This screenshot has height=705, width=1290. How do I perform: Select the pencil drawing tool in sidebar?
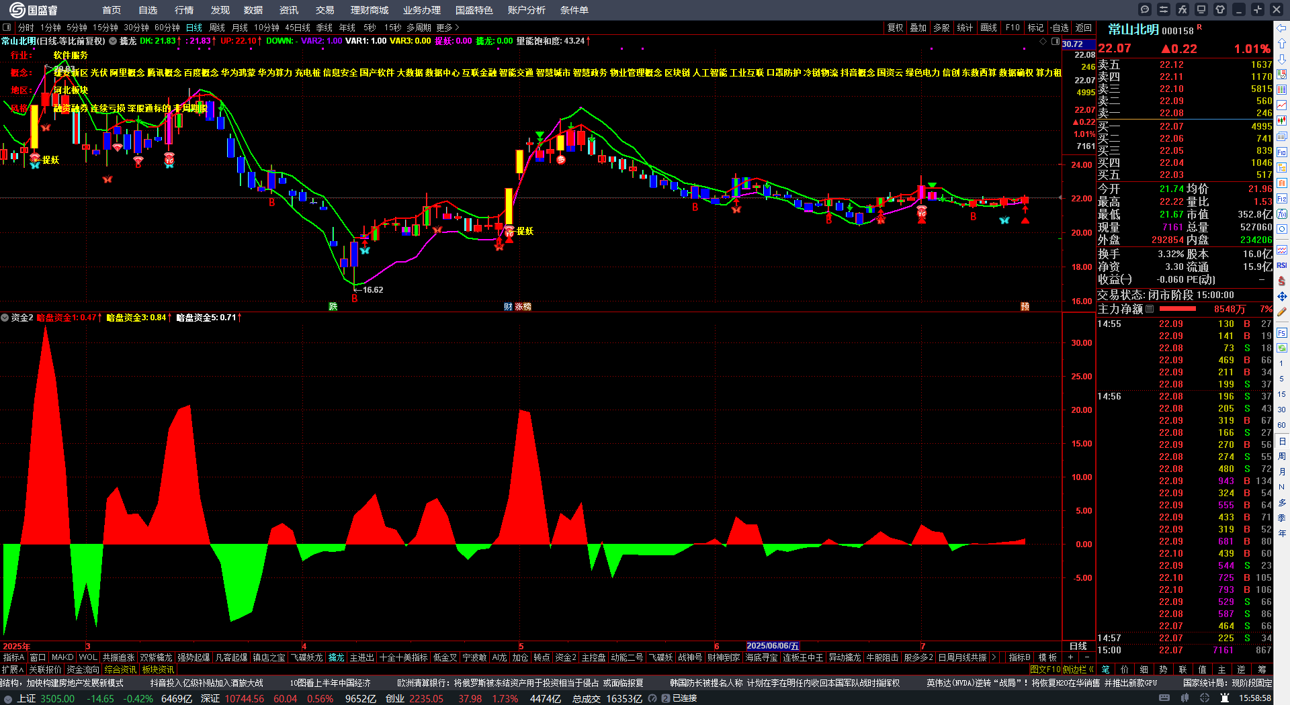[x=1282, y=312]
